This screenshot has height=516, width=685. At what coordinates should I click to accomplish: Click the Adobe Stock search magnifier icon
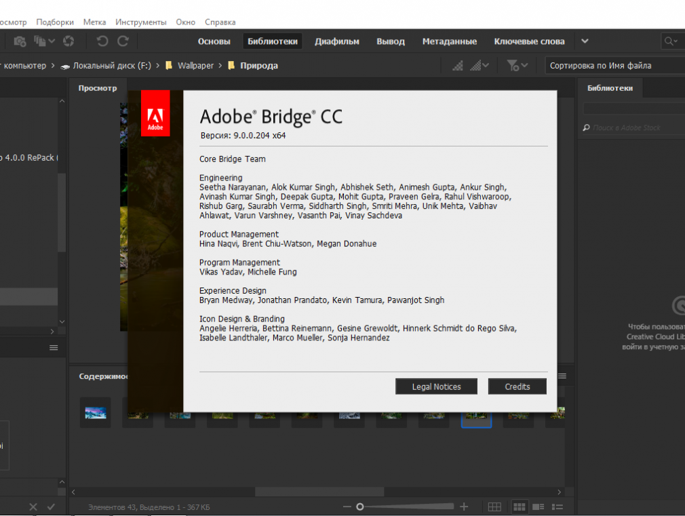click(586, 127)
